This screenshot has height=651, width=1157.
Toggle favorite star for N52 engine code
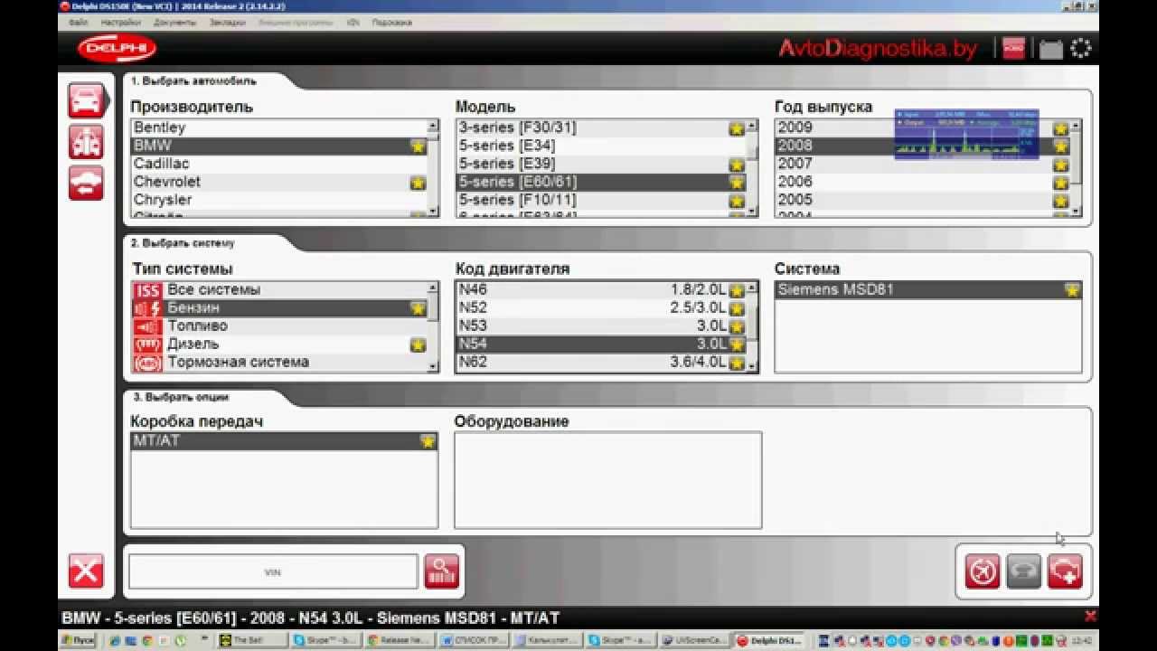[x=737, y=308]
